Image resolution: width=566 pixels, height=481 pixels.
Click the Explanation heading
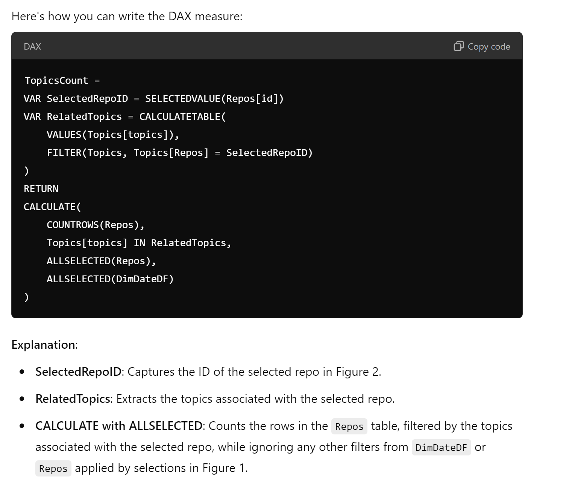(44, 345)
